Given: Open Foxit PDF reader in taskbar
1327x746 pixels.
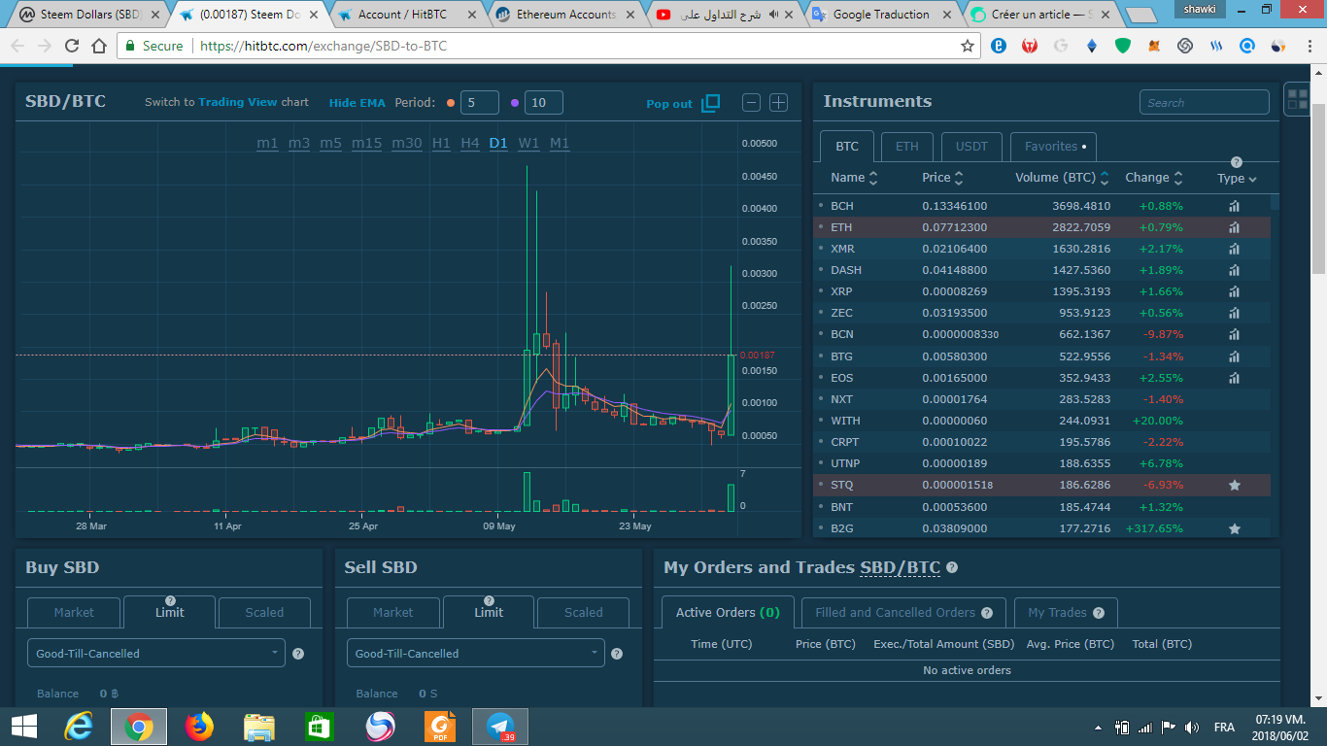Looking at the screenshot, I should (440, 727).
